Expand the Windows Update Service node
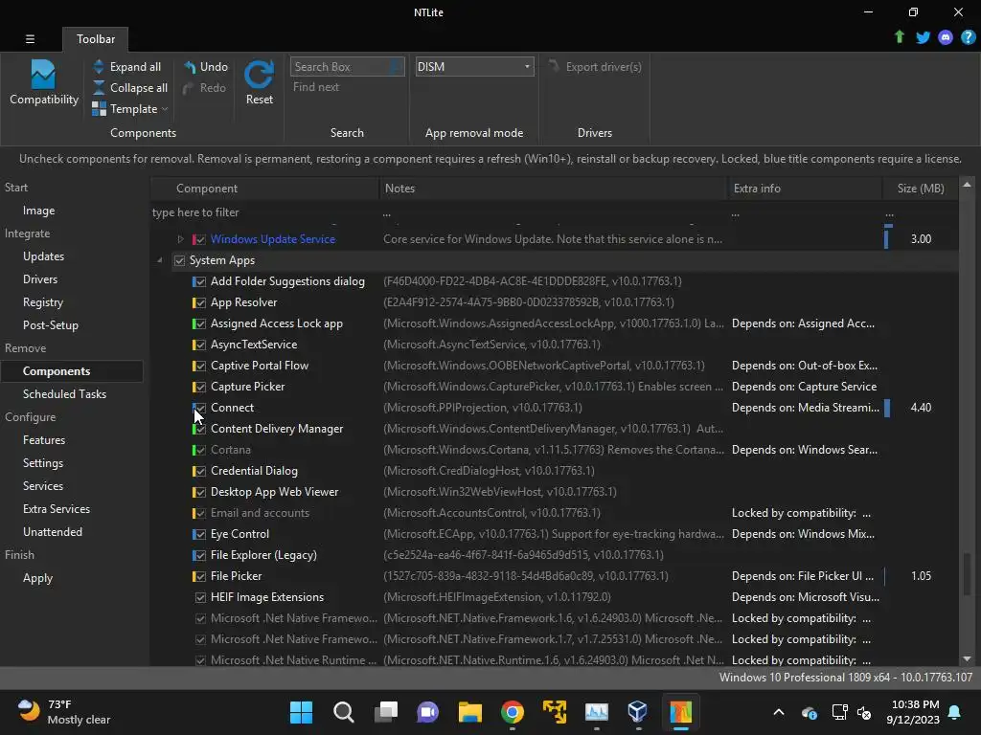The height and width of the screenshot is (735, 981). 180,238
